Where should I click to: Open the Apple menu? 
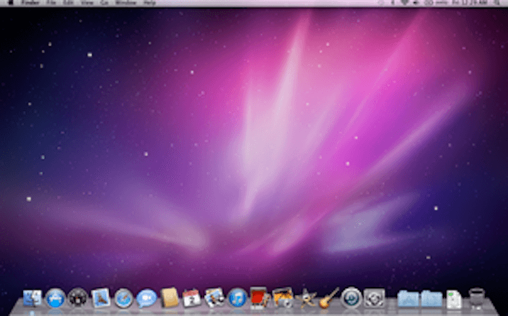point(10,3)
